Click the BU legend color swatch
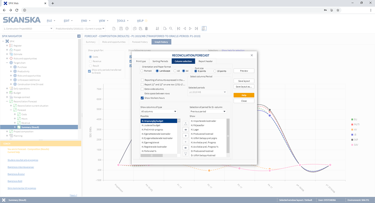The height and width of the screenshot is (203, 375). (352, 120)
